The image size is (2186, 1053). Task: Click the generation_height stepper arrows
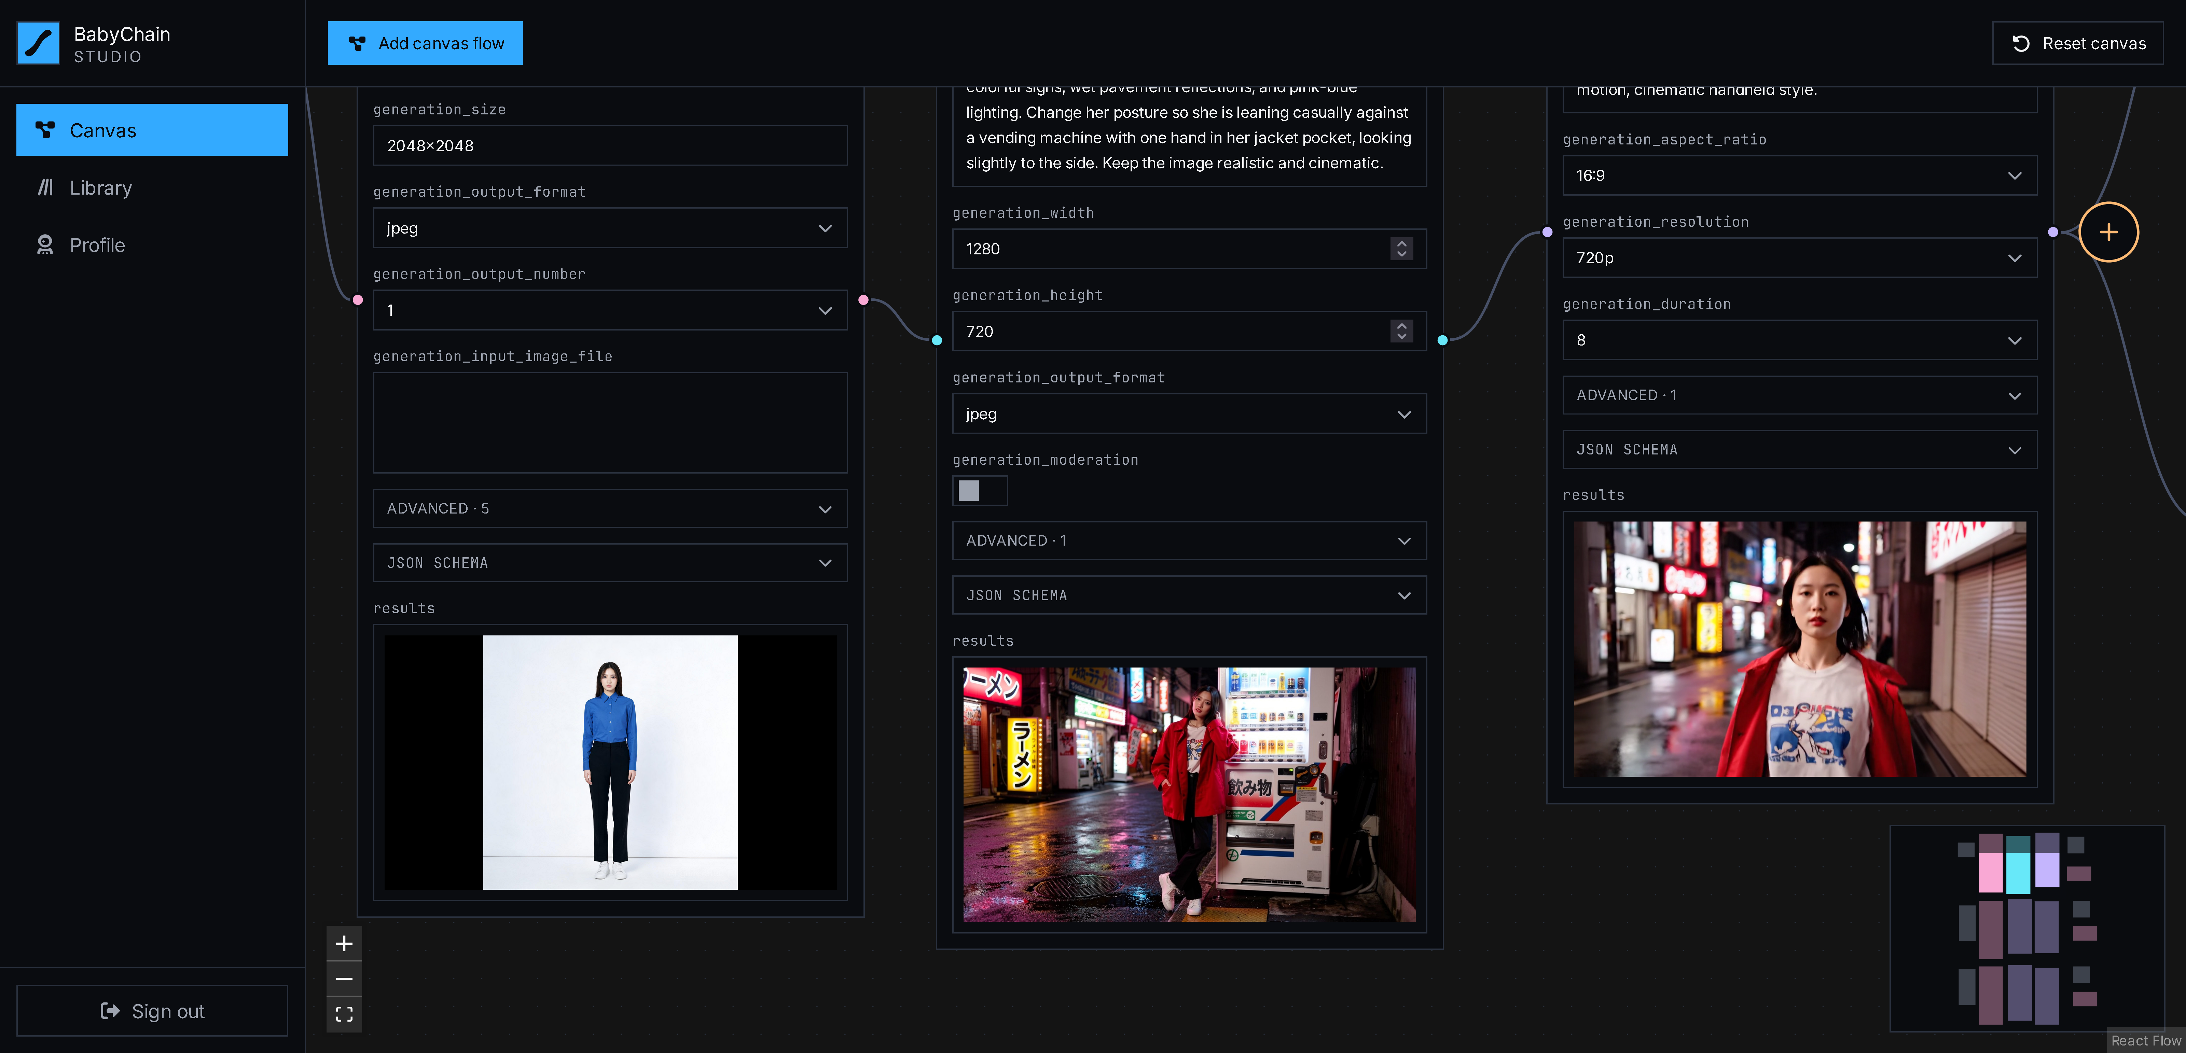click(1402, 331)
